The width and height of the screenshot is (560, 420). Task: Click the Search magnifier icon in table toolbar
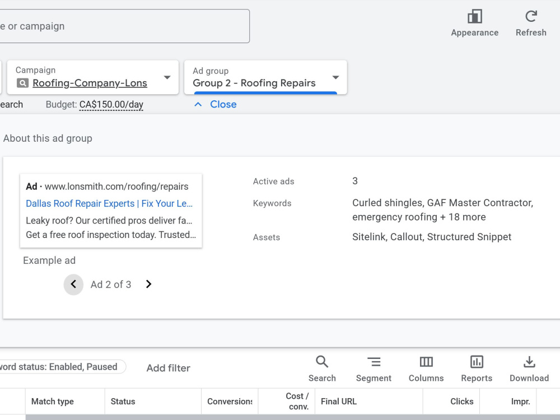[x=322, y=361]
